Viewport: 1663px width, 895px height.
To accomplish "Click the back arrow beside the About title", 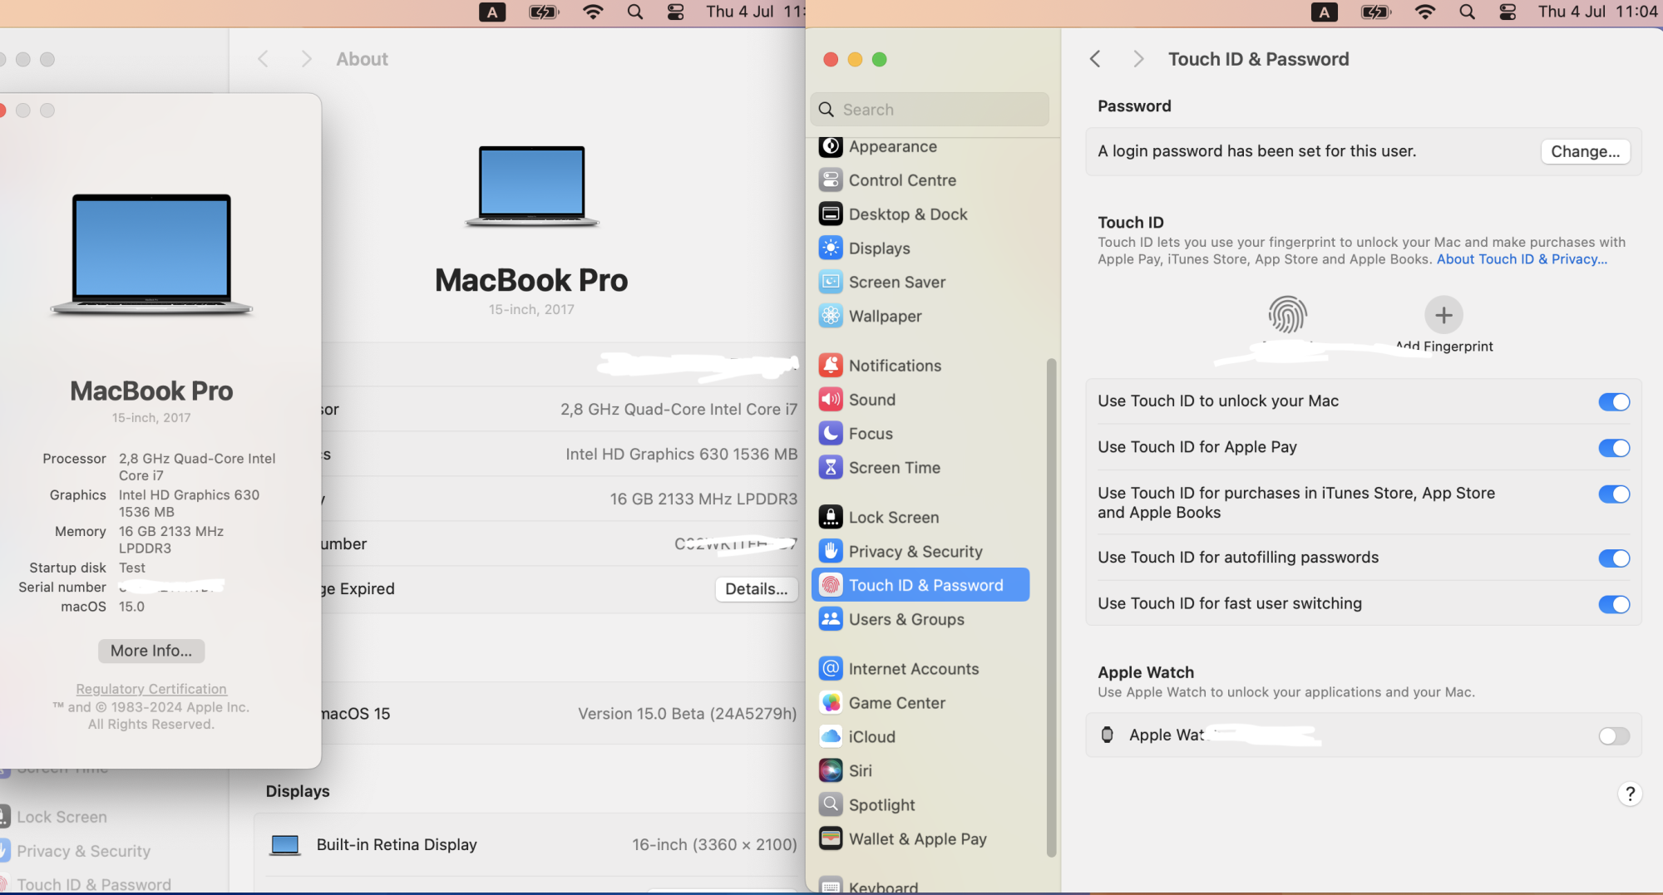I will [x=263, y=59].
